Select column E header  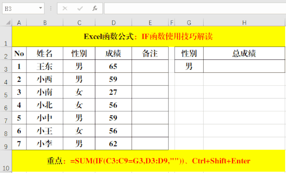coord(150,23)
